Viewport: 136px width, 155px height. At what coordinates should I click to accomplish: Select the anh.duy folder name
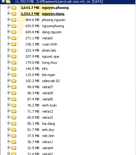[48, 130]
